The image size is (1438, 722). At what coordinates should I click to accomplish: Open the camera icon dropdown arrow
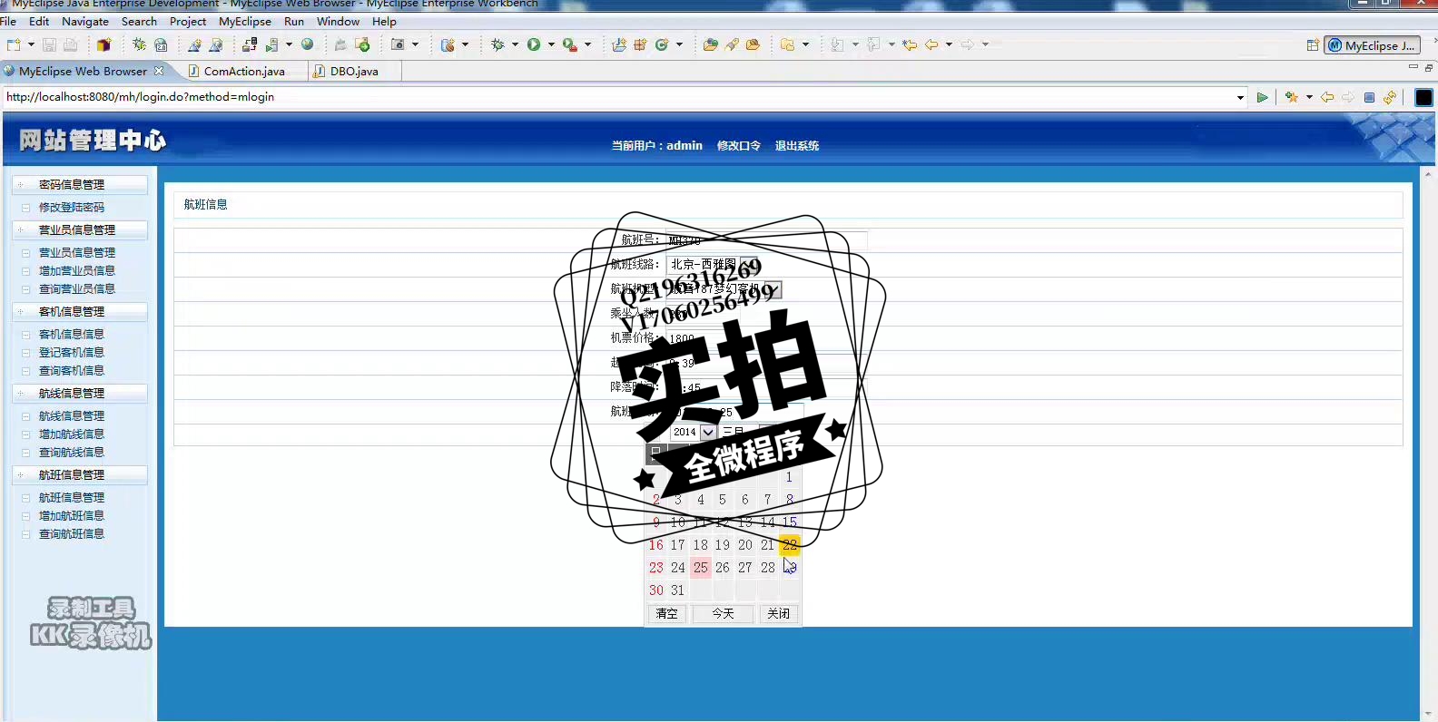coord(416,44)
